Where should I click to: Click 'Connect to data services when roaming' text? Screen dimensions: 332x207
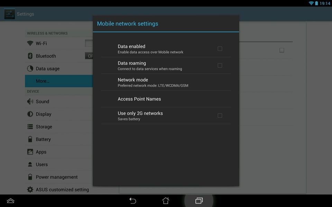(150, 69)
